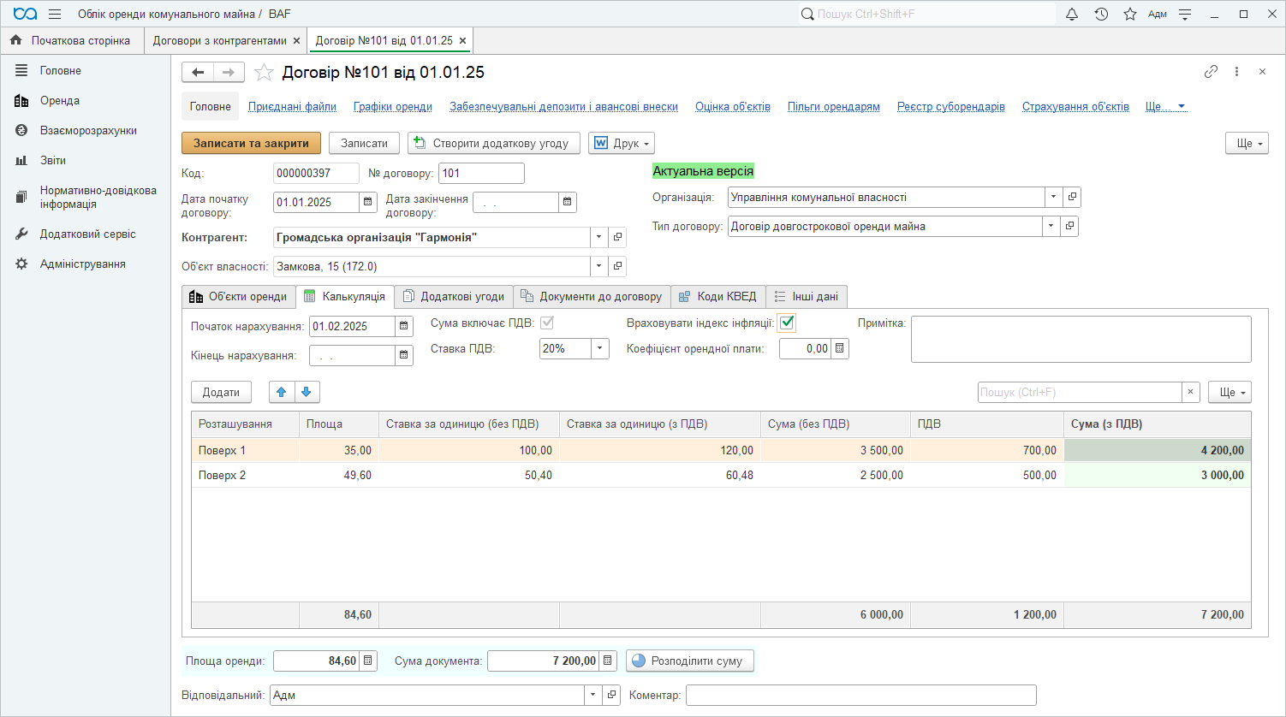Toggle 'Сума включає ПДВ' checkbox
Viewport: 1286px width, 717px height.
click(x=547, y=323)
